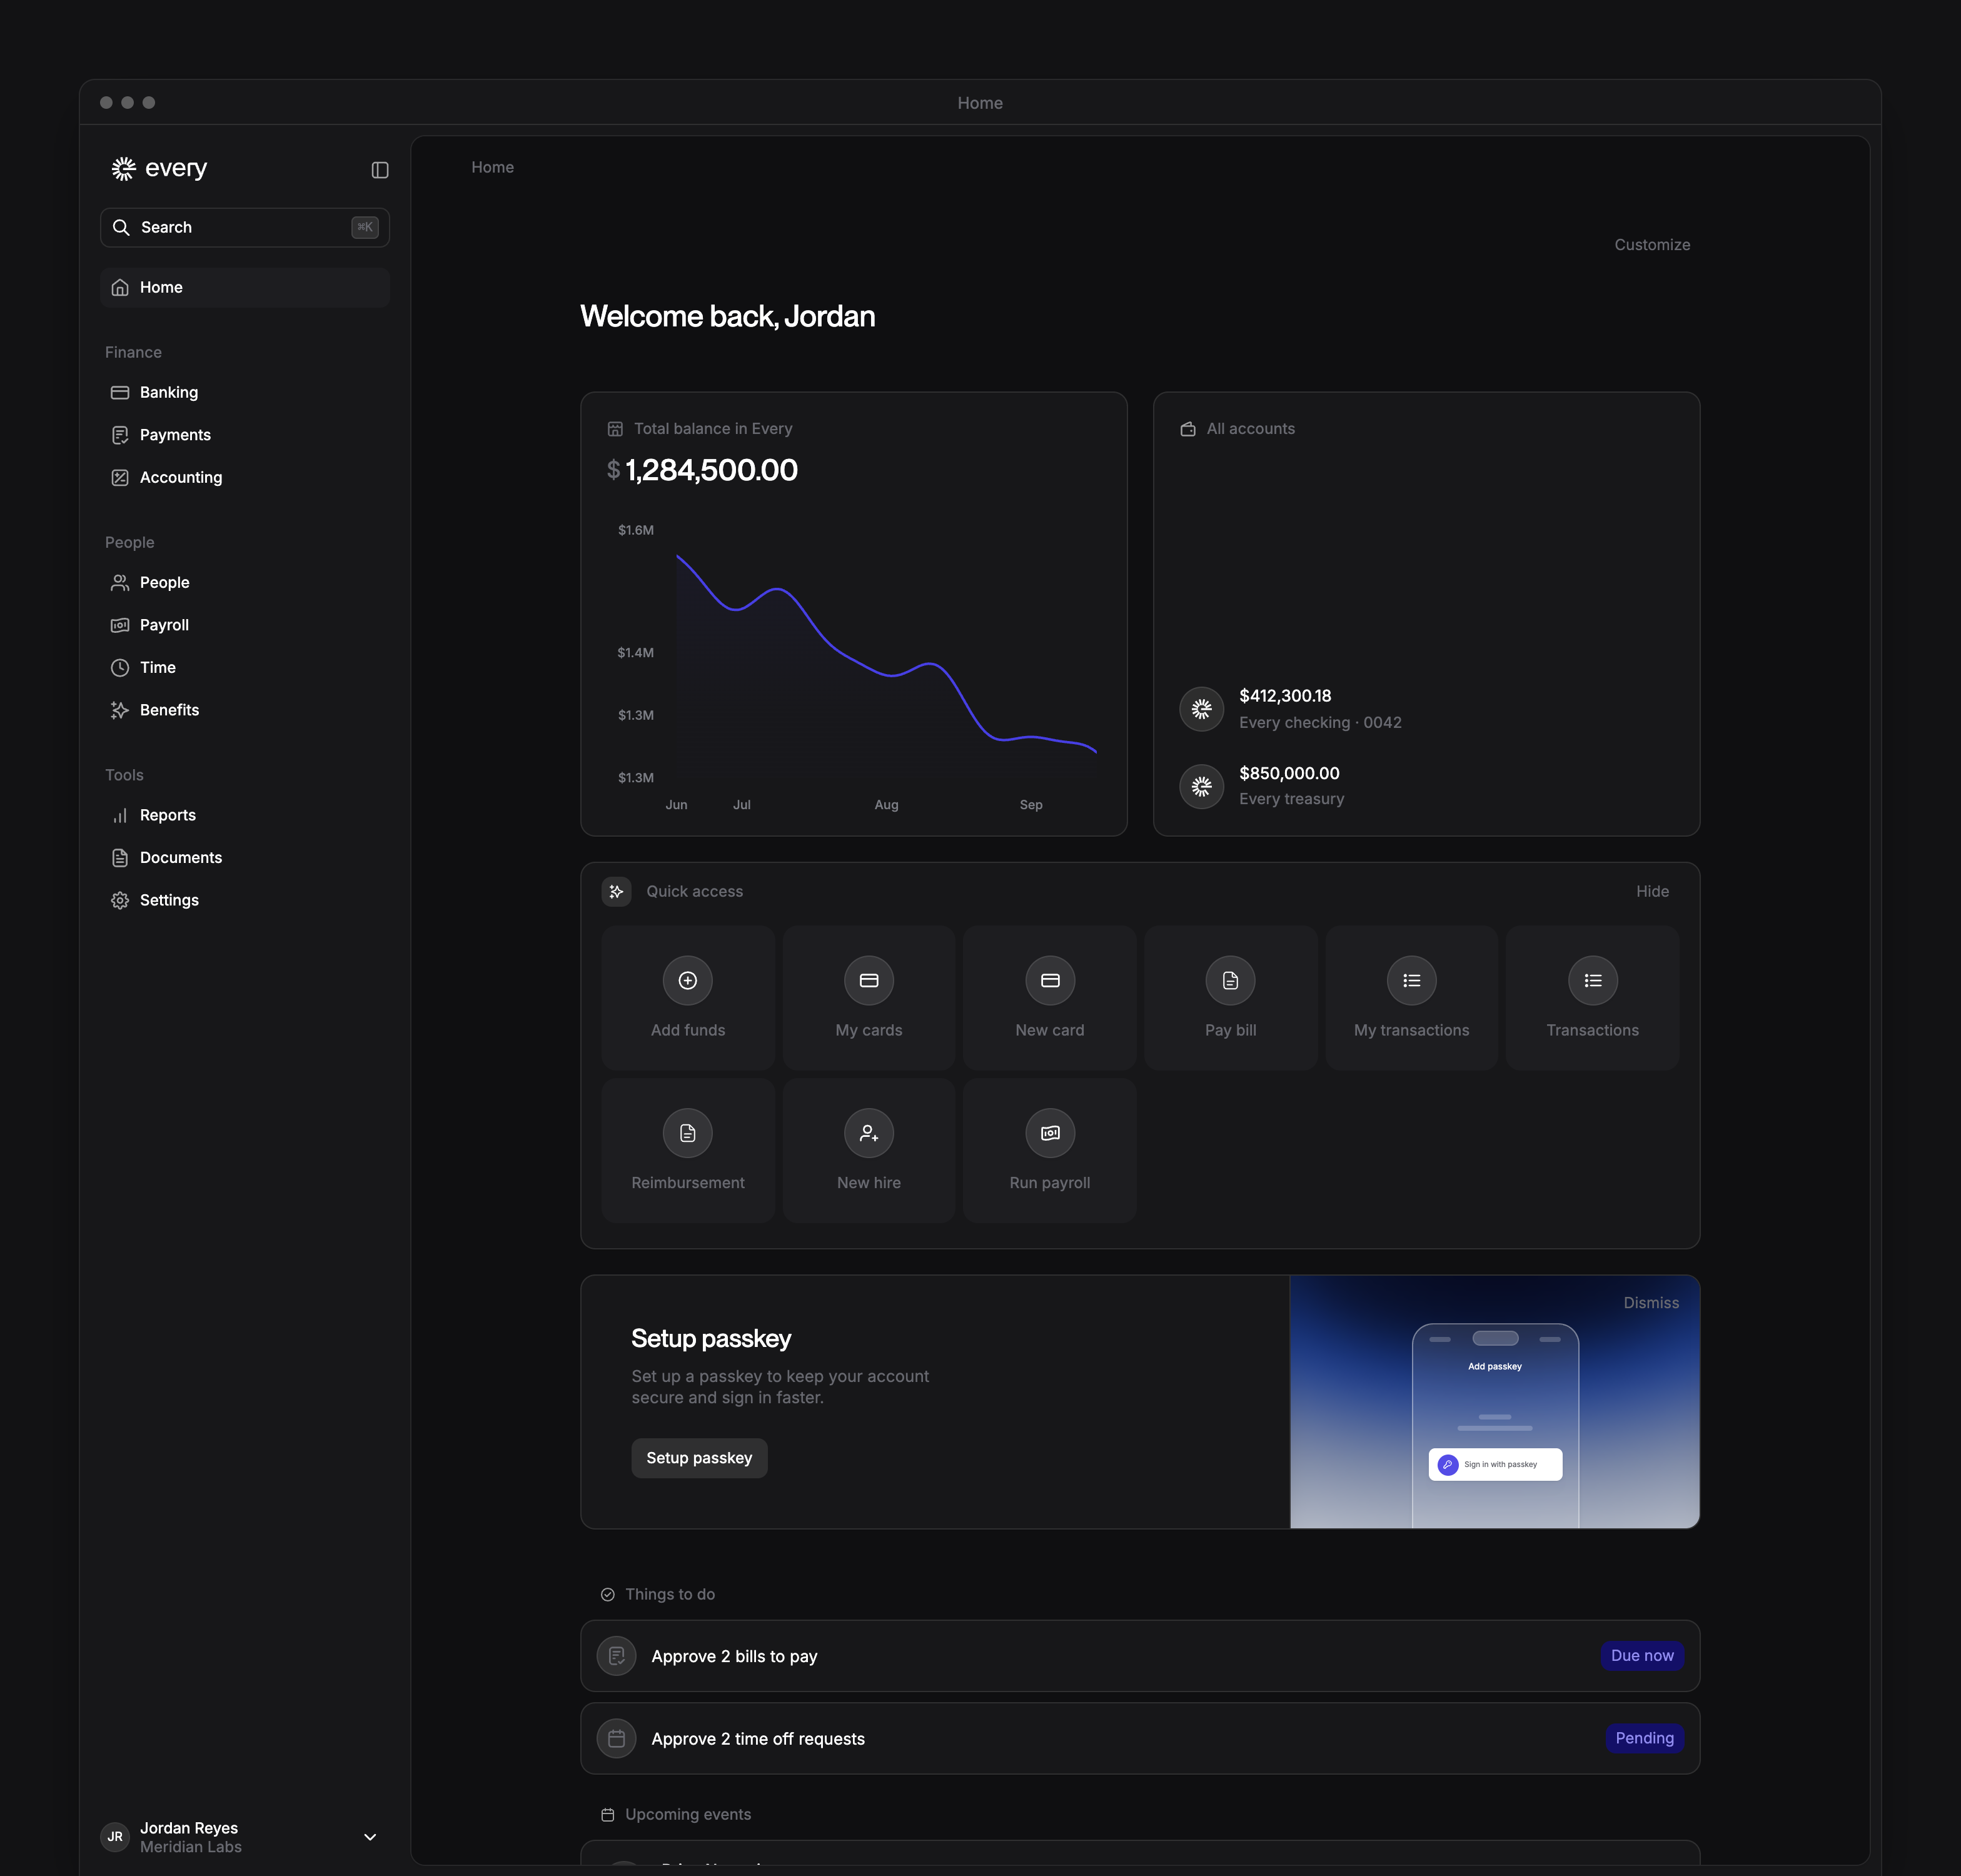Click the every logo in the sidebar
This screenshot has height=1876, width=1961.
coord(159,168)
